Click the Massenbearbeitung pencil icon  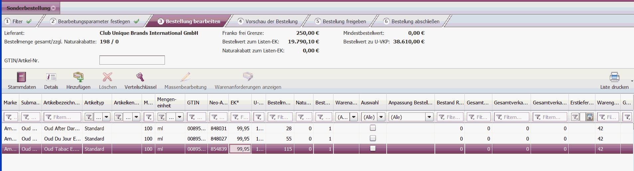click(x=185, y=77)
